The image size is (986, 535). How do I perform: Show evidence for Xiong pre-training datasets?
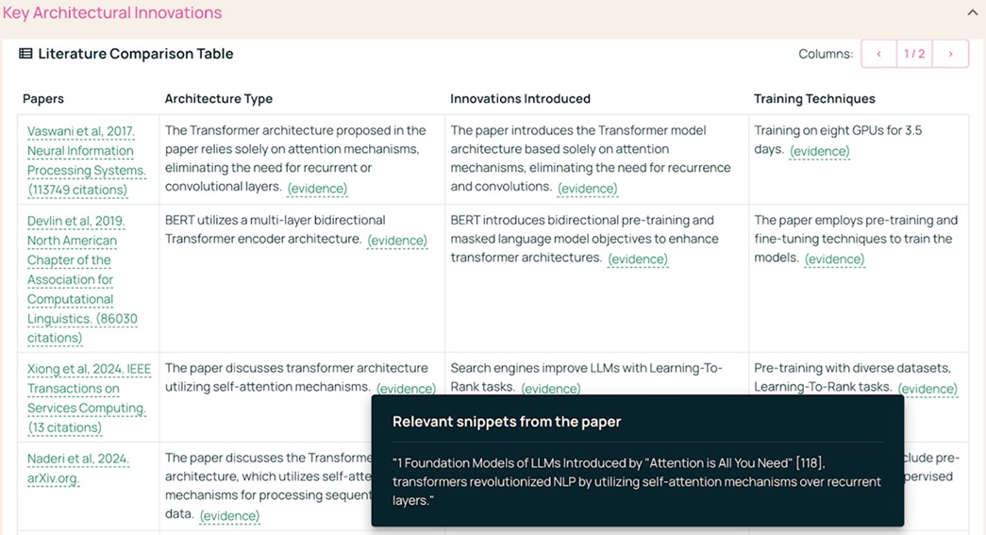click(x=927, y=388)
